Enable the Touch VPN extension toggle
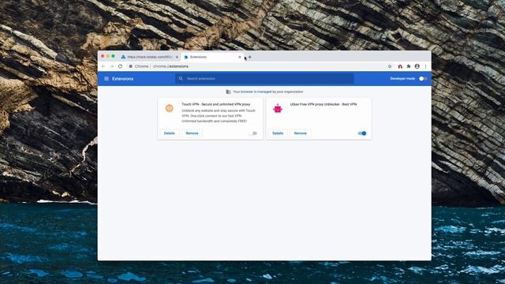 [253, 133]
